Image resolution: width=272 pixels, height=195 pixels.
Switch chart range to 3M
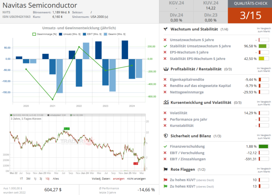[28, 179]
